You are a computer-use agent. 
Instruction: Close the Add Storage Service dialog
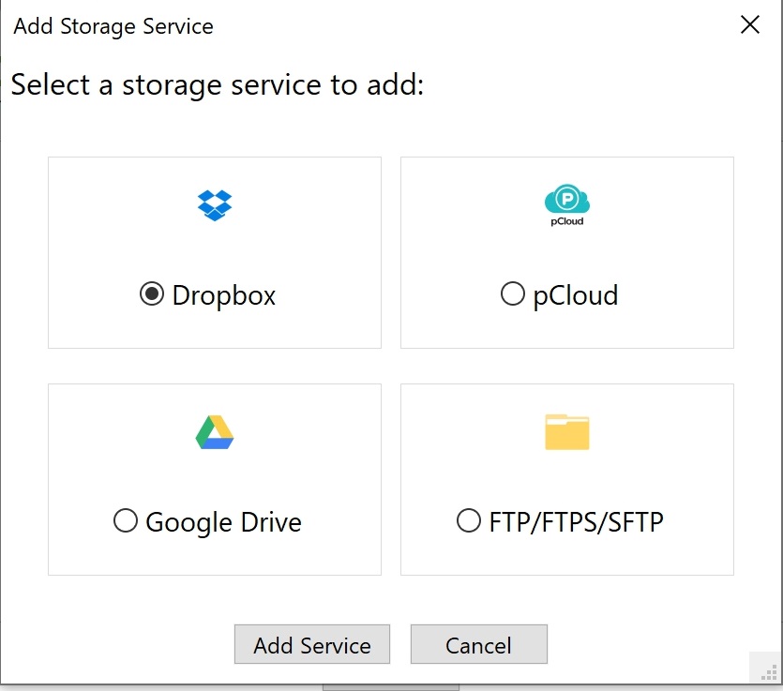(x=750, y=24)
